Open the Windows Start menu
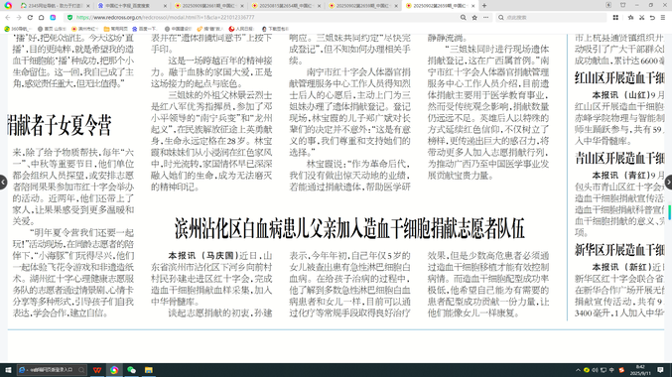The height and width of the screenshot is (377, 672). 8,370
